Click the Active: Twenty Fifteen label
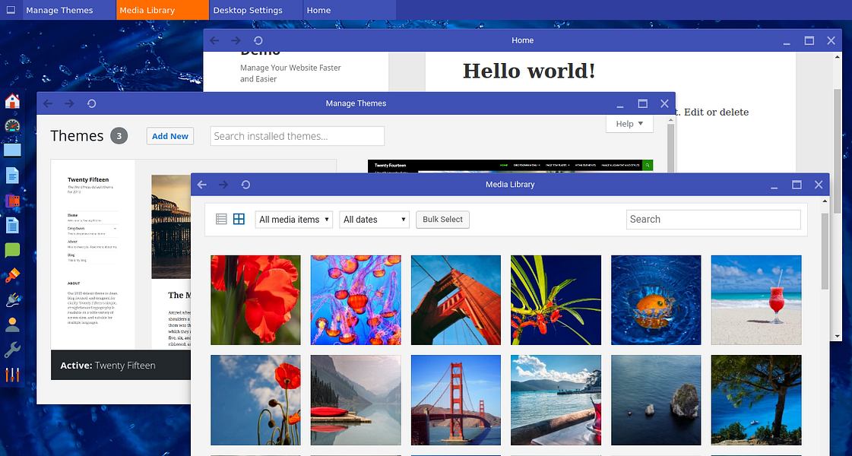This screenshot has height=456, width=852. click(108, 366)
